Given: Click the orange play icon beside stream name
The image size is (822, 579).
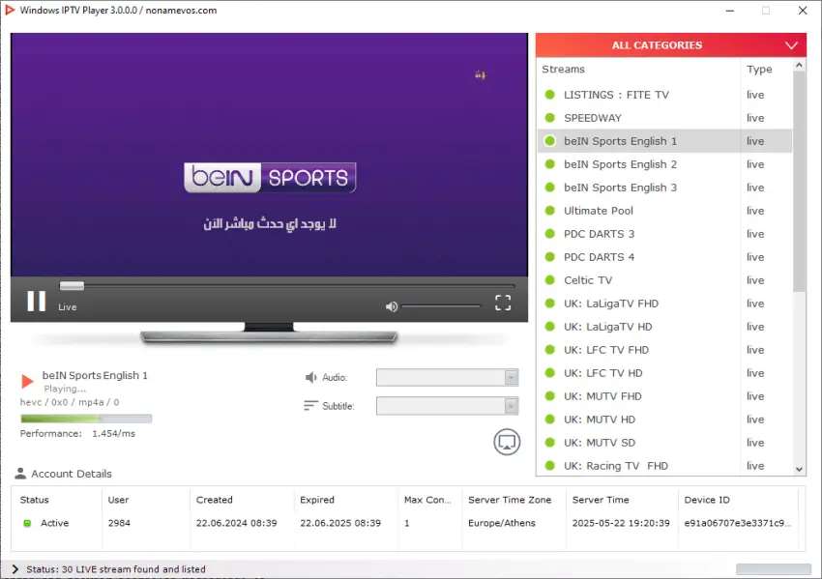Looking at the screenshot, I should tap(27, 381).
